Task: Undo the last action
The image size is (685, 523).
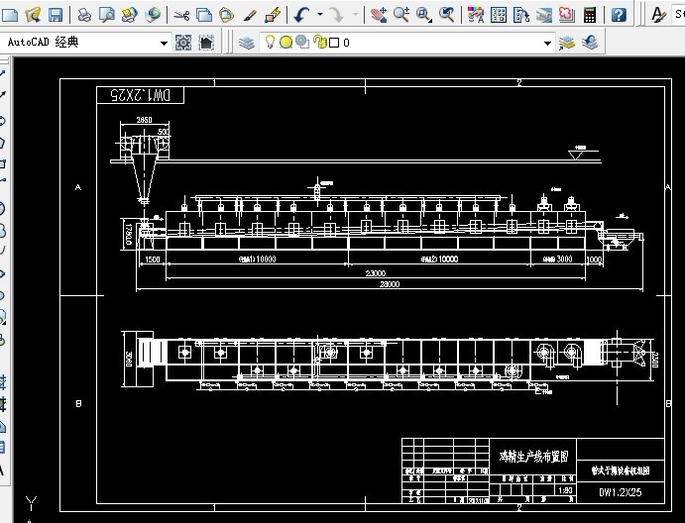Action: point(302,15)
